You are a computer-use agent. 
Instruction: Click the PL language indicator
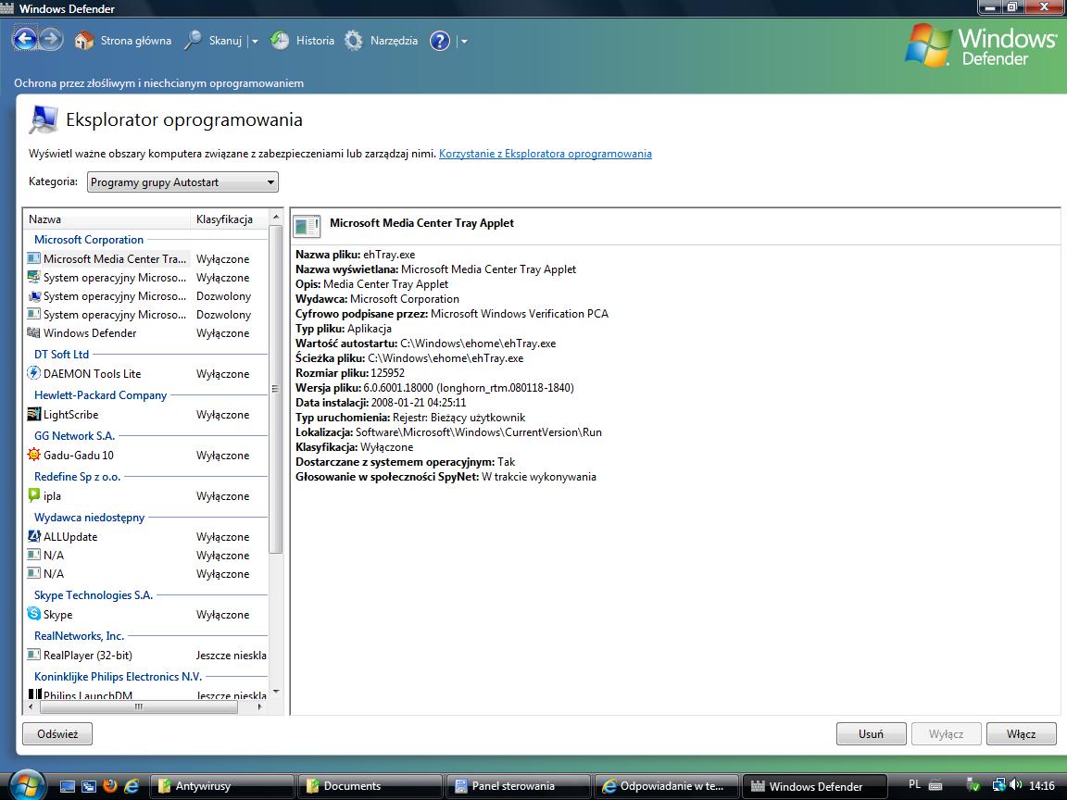[914, 785]
